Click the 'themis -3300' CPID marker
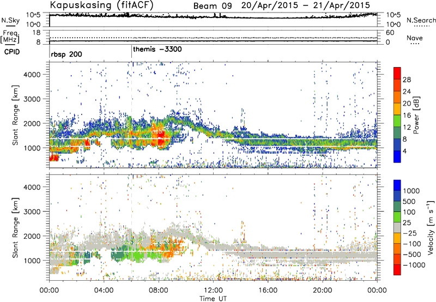The height and width of the screenshot is (302, 436). (x=158, y=49)
